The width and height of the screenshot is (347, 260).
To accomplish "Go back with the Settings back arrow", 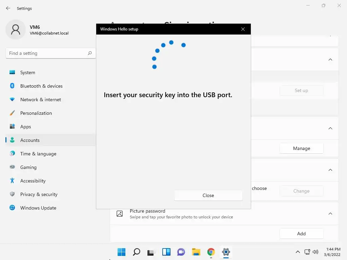I will tap(8, 8).
